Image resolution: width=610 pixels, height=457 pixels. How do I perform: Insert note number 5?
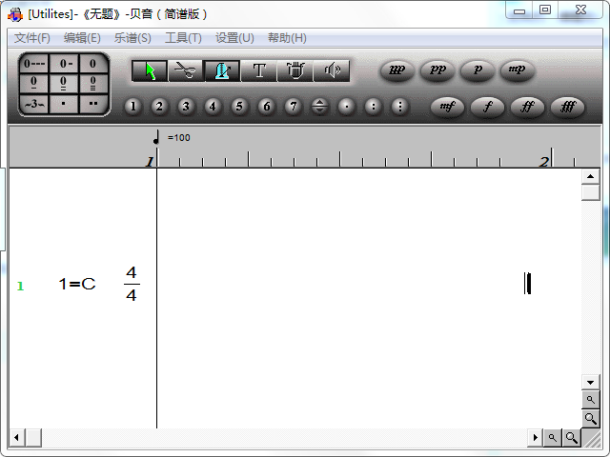pos(239,107)
